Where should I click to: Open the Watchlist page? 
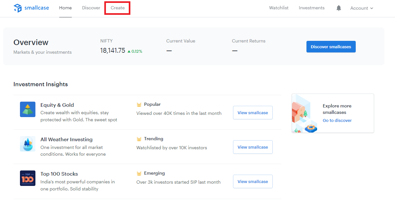(279, 8)
